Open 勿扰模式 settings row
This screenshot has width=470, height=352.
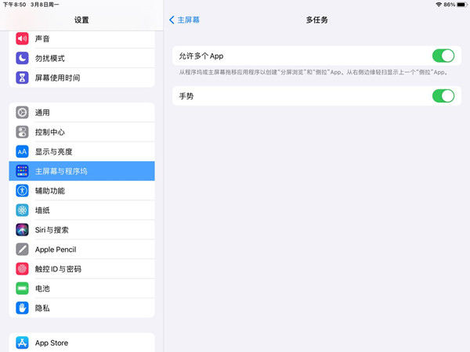(x=81, y=58)
